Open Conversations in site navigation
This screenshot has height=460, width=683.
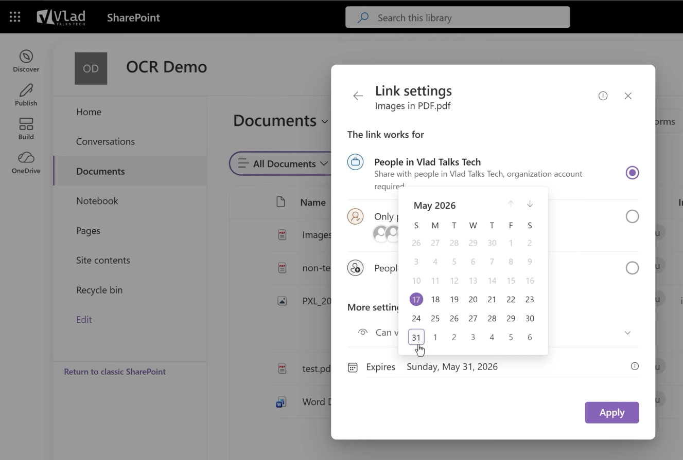click(106, 141)
